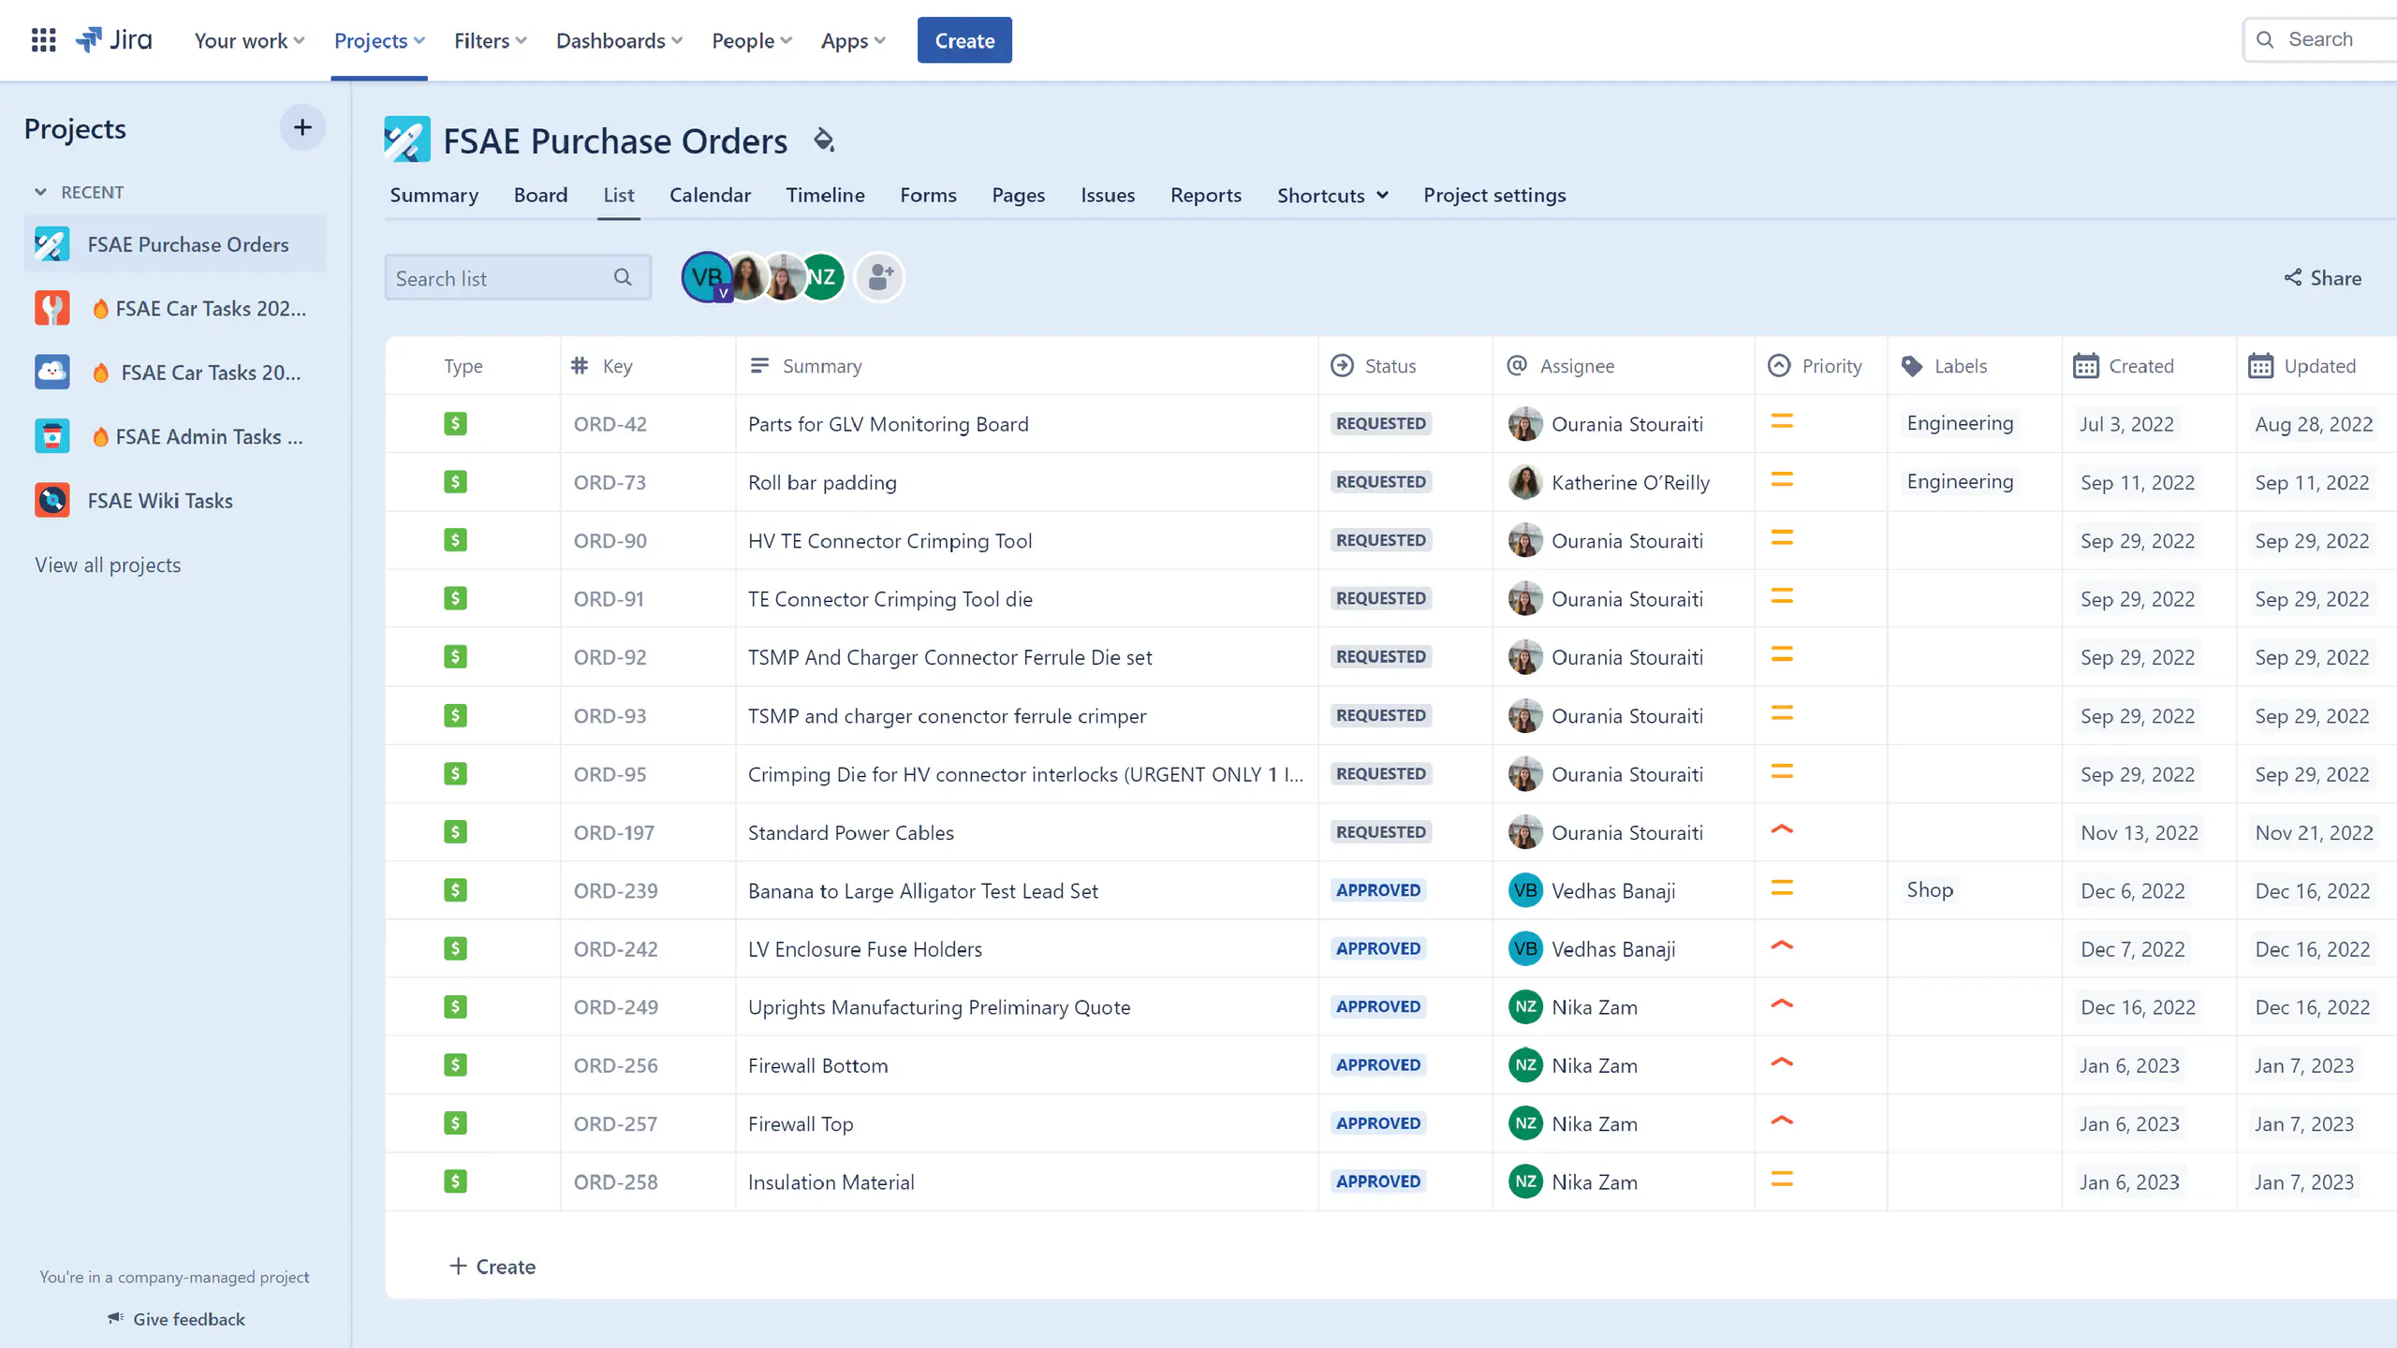Screen dimensions: 2397x1348
Task: Open the Projects dropdown menu
Action: click(x=379, y=40)
